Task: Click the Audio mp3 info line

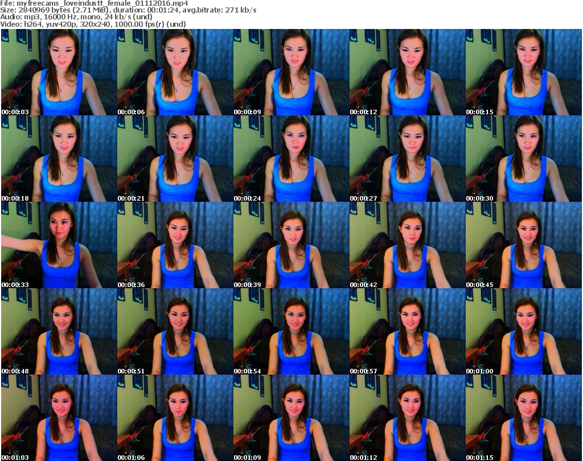Action: (76, 17)
